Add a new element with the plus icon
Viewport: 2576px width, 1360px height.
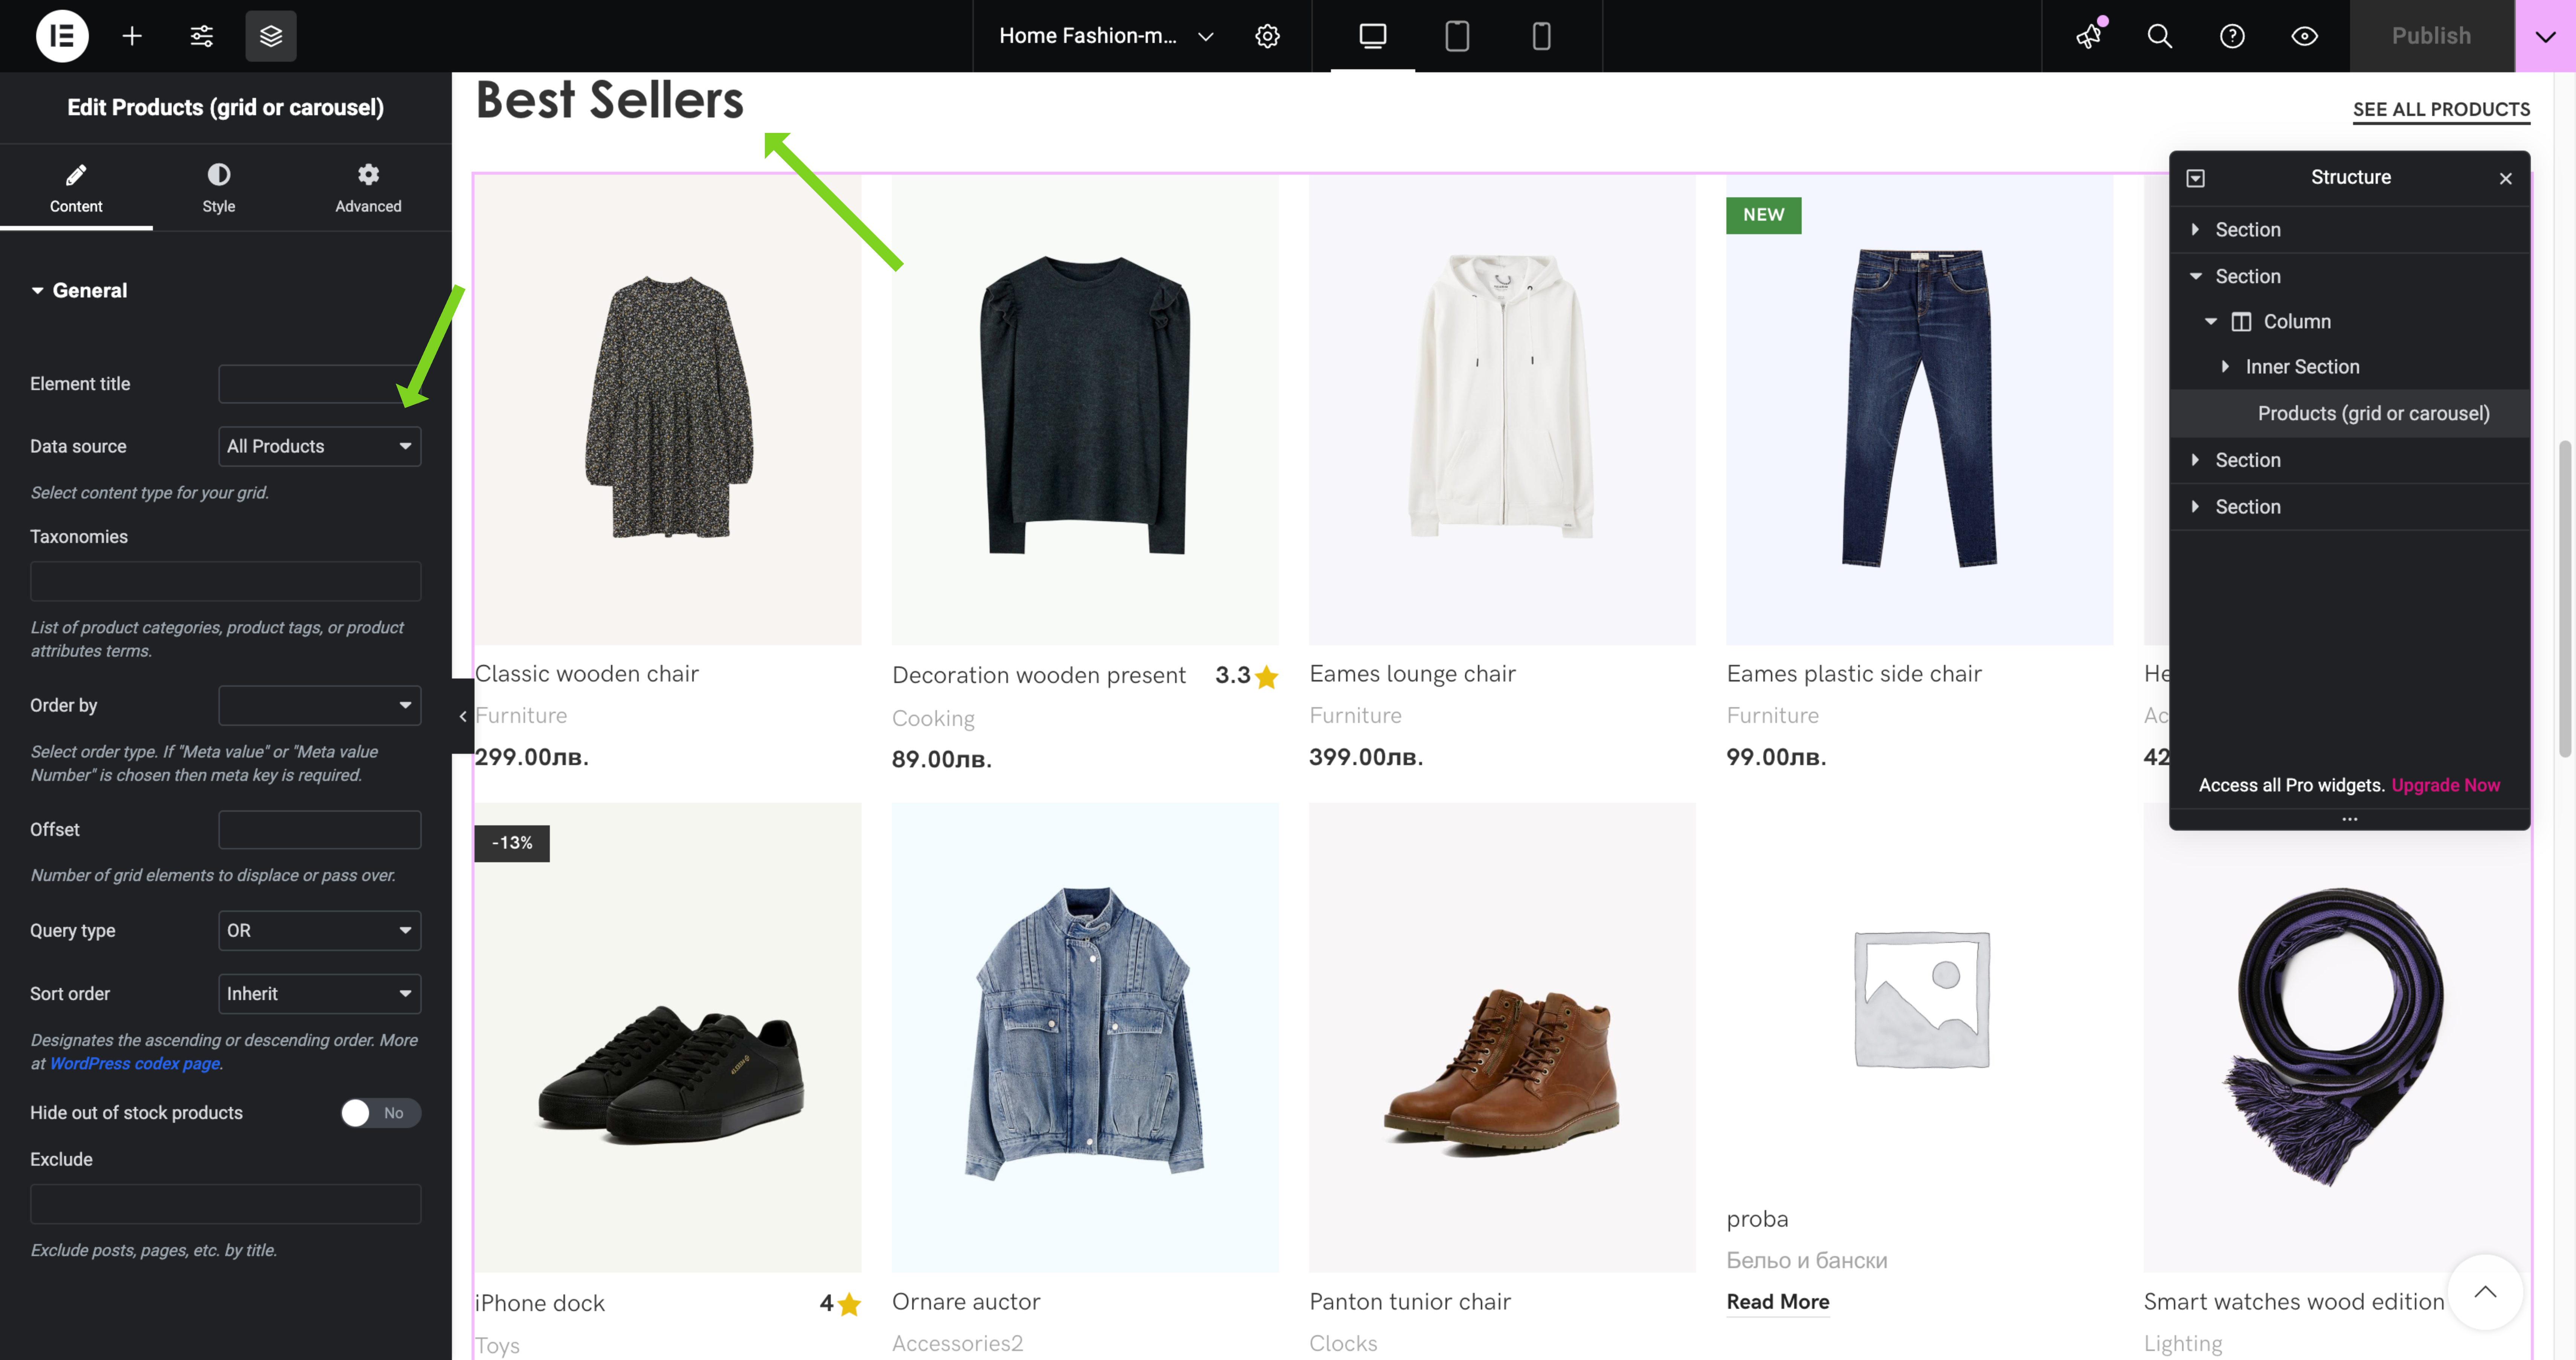pos(132,36)
